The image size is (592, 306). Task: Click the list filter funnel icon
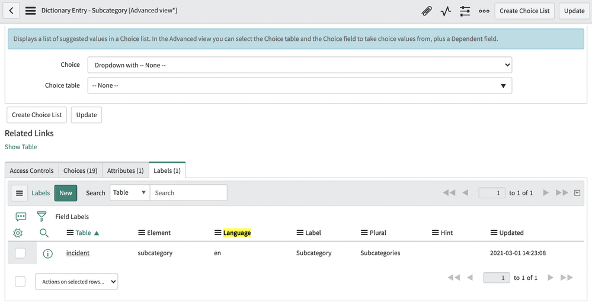[41, 217]
